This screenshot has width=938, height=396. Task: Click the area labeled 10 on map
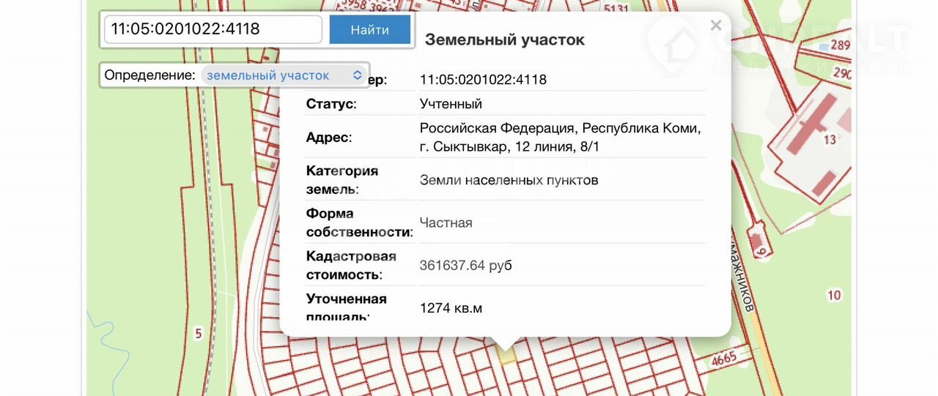pyautogui.click(x=833, y=296)
